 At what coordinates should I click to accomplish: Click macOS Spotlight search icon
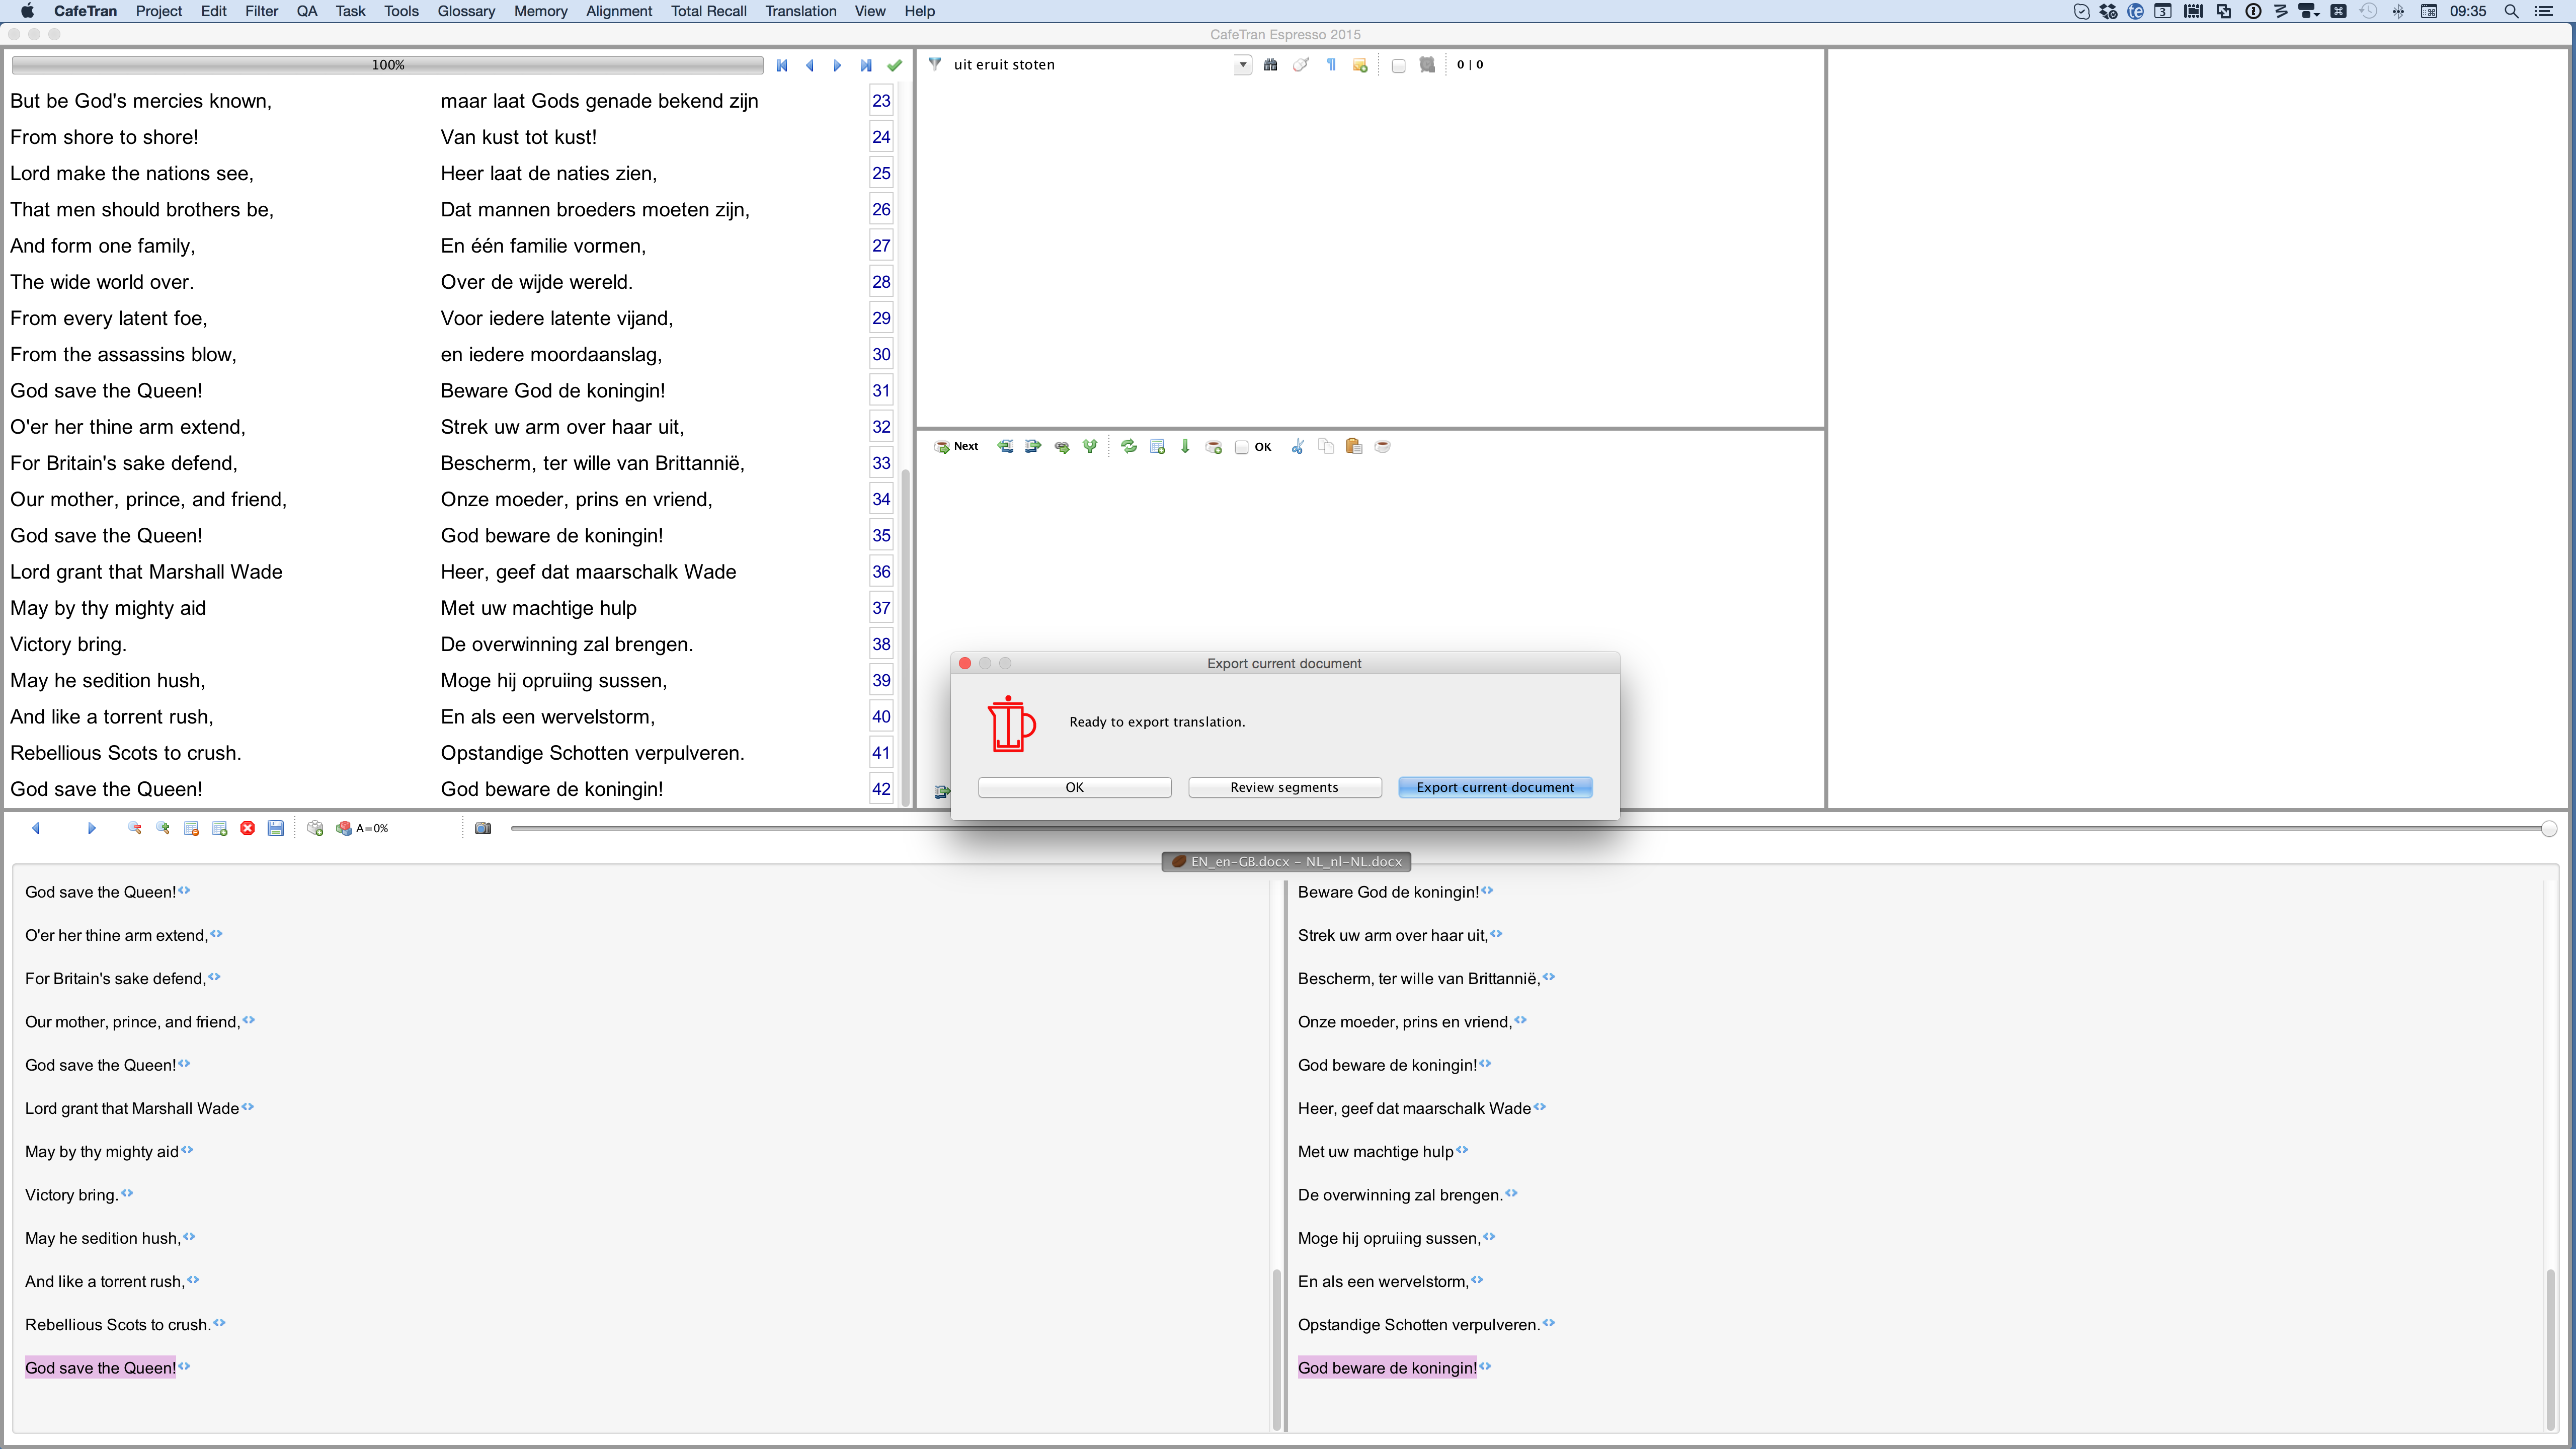[x=2511, y=11]
